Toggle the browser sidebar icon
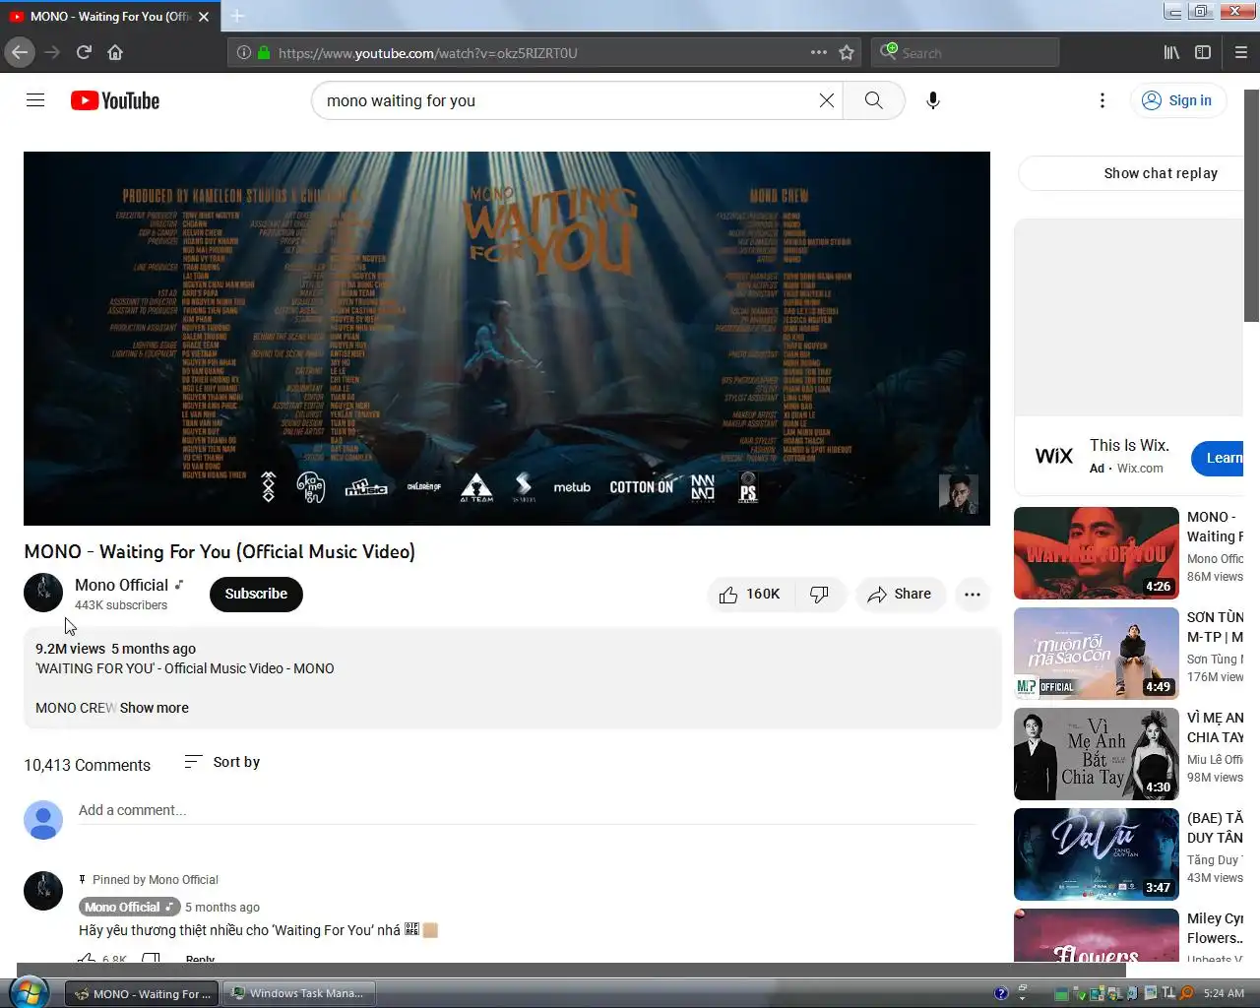This screenshot has width=1260, height=1008. click(1203, 52)
